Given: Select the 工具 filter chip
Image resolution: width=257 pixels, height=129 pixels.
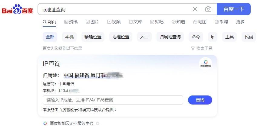Looking at the screenshot, I should coord(229,37).
